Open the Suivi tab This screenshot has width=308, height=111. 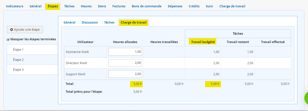pos(209,6)
